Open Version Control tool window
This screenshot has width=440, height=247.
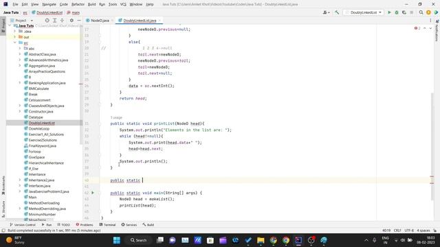tap(23, 225)
